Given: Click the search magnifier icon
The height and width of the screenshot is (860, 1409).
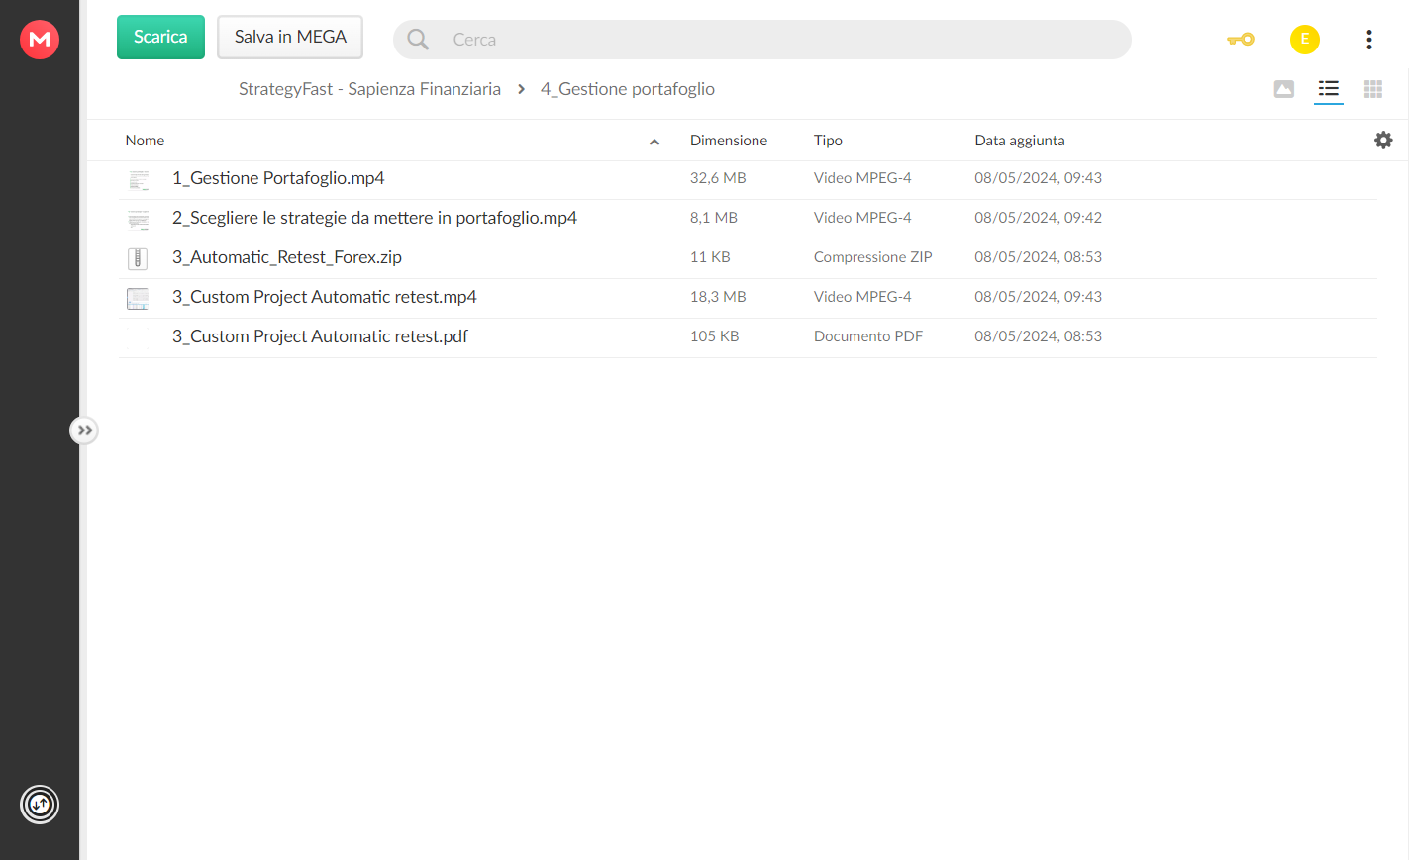Looking at the screenshot, I should coord(418,40).
